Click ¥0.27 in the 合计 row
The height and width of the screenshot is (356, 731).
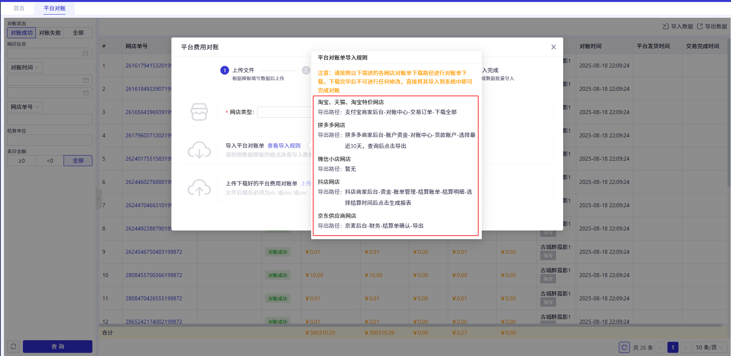[460, 333]
